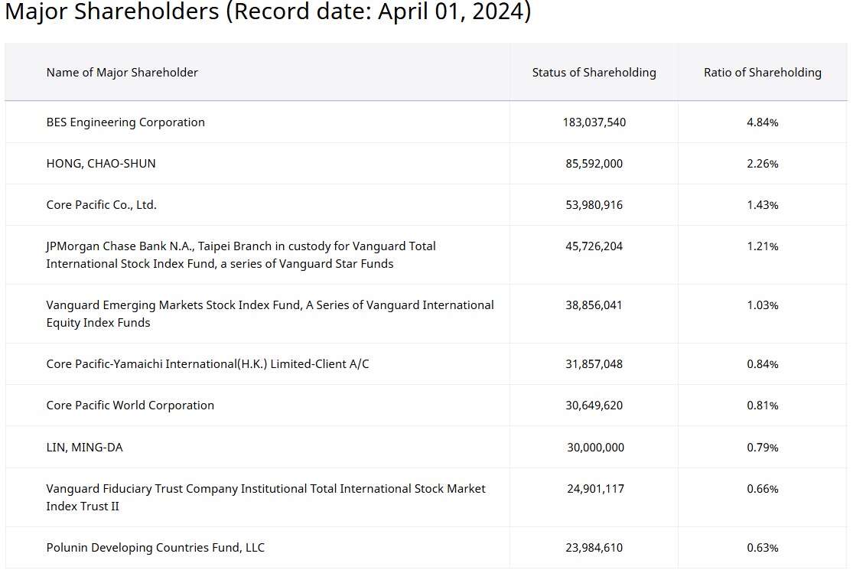The image size is (853, 583).
Task: Select the Core Pacific World Corporation row
Action: tap(130, 405)
